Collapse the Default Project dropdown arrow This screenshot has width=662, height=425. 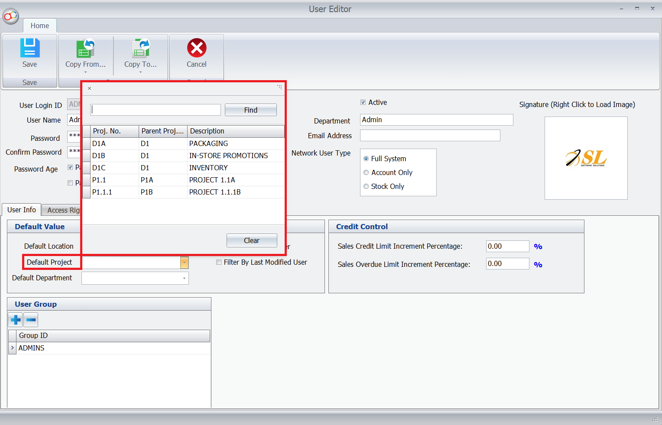[x=184, y=263]
